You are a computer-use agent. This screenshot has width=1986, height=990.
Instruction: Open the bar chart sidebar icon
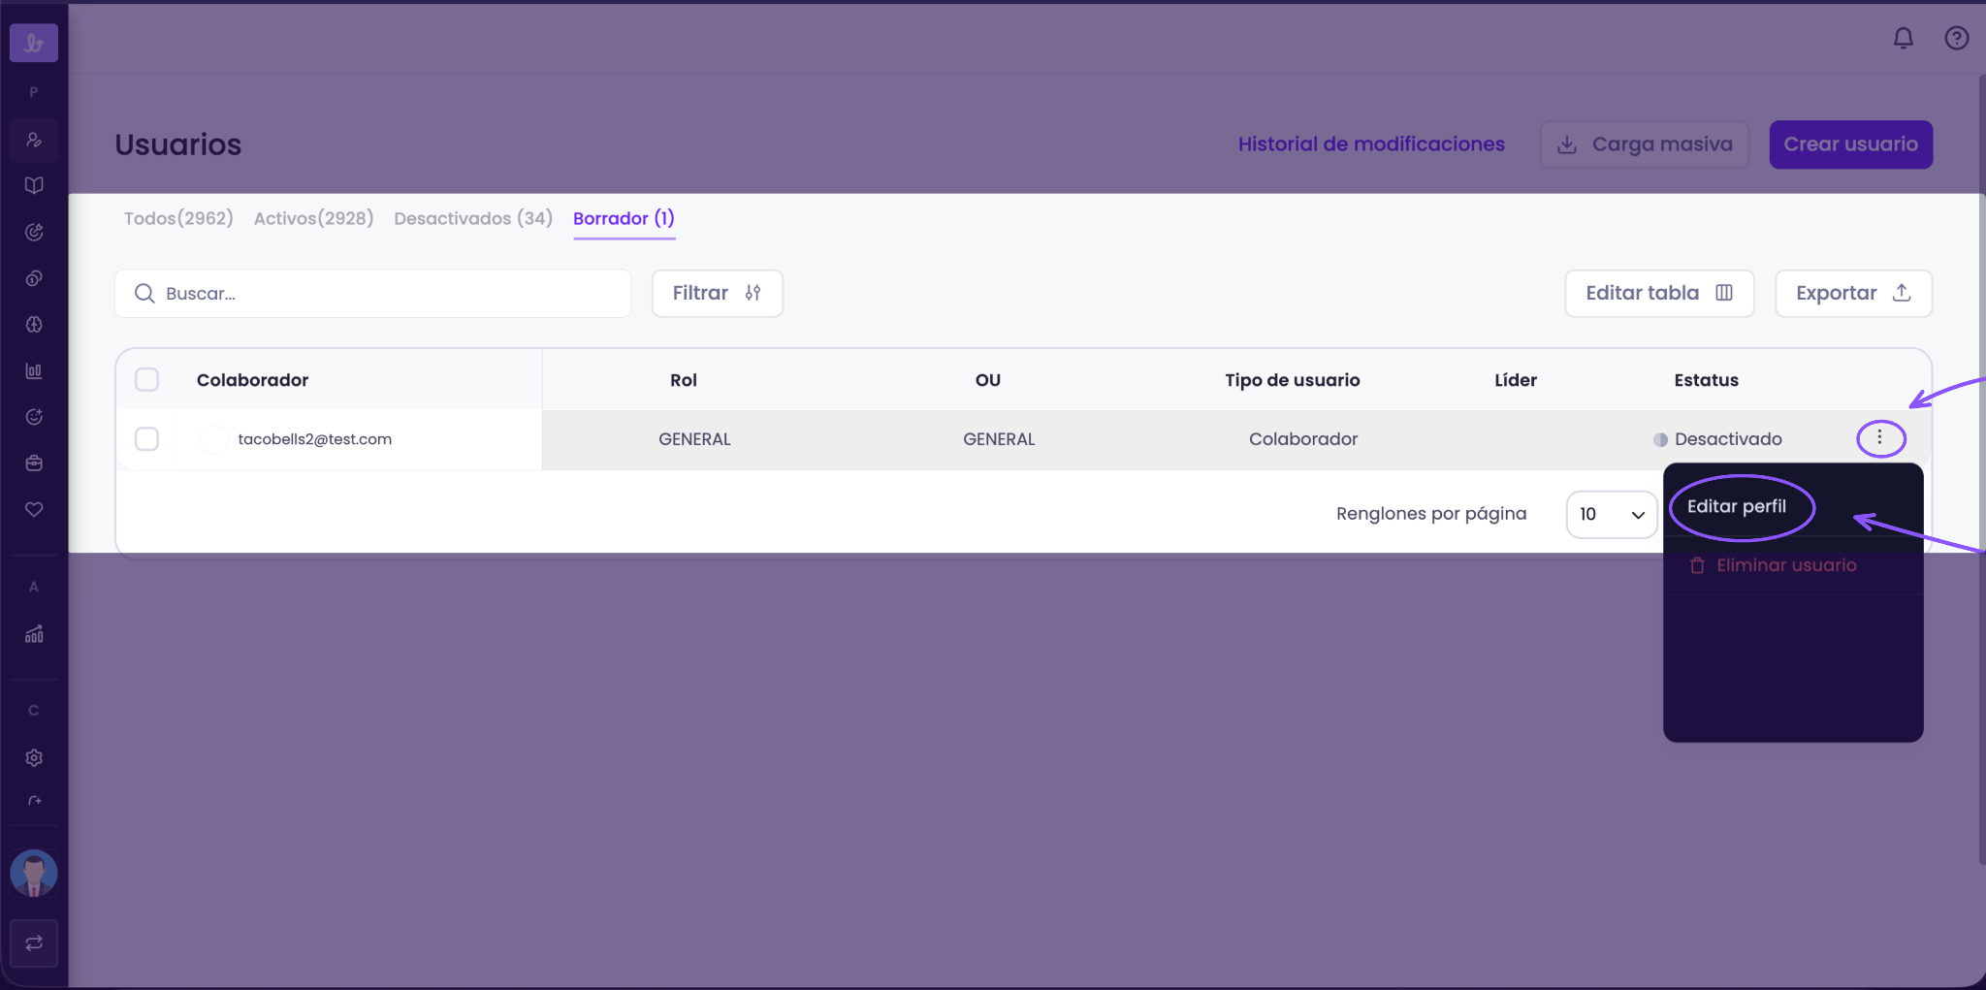34,370
